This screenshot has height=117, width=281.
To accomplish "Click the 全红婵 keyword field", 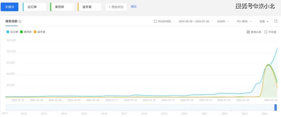I will tap(35, 7).
